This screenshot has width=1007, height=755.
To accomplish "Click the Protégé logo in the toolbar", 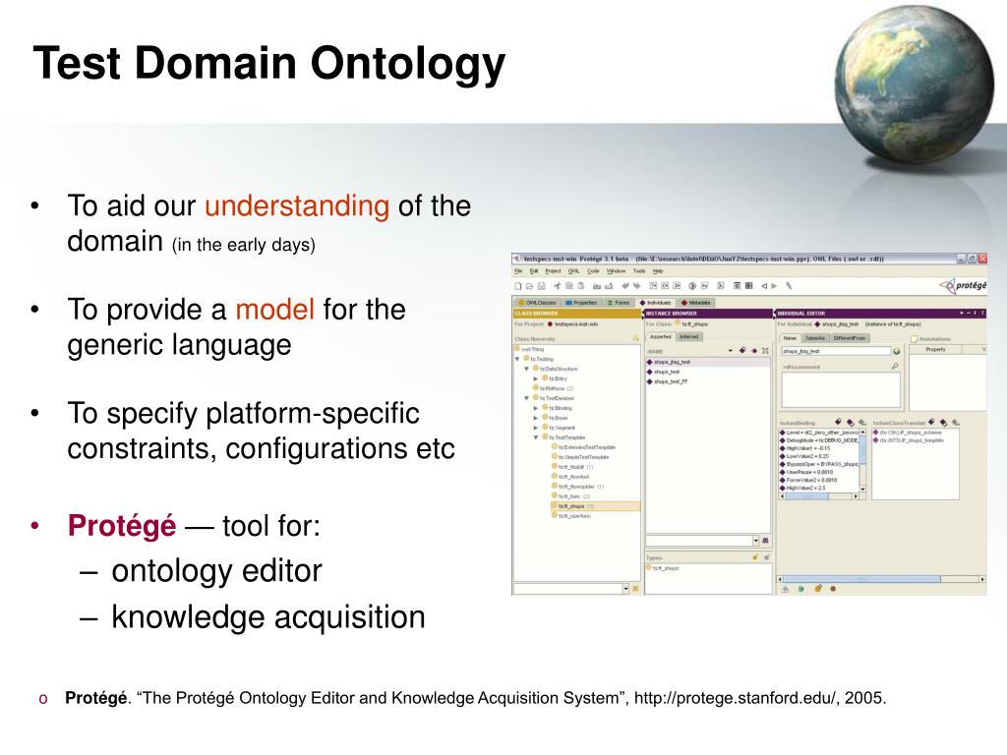I will click(963, 286).
